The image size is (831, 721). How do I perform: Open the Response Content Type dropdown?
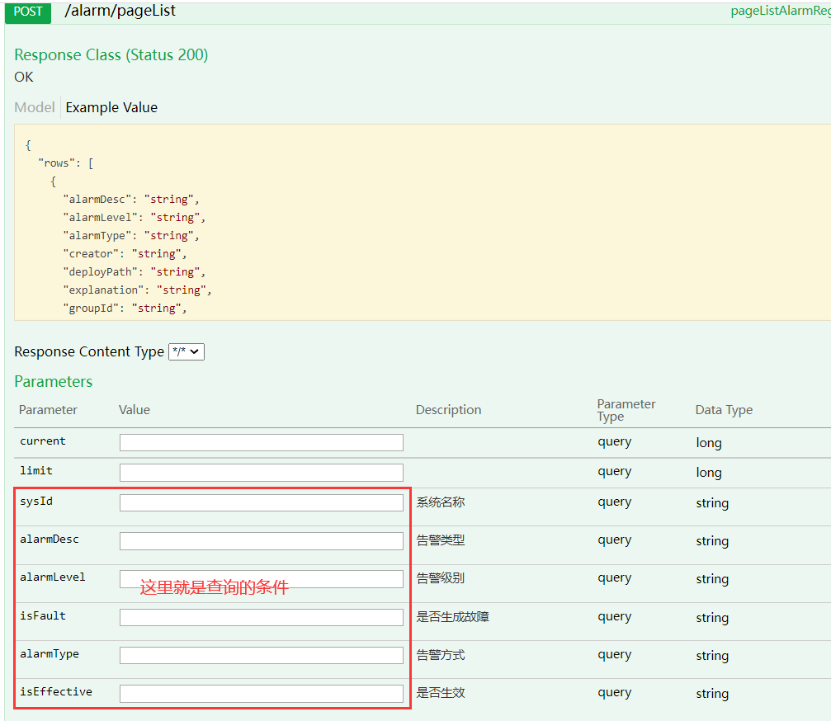[187, 351]
